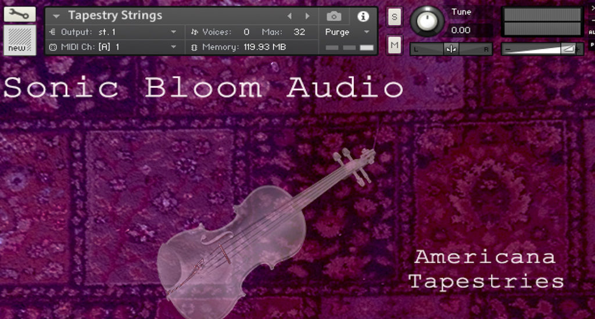Click the volume slider
The height and width of the screenshot is (319, 595).
click(x=542, y=49)
